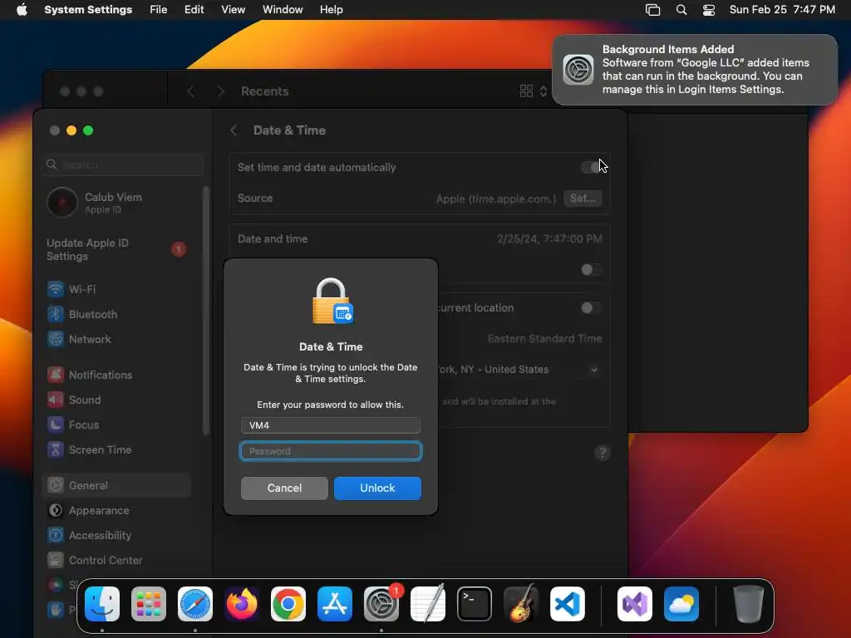Toggle the switch below Date and time

591,270
